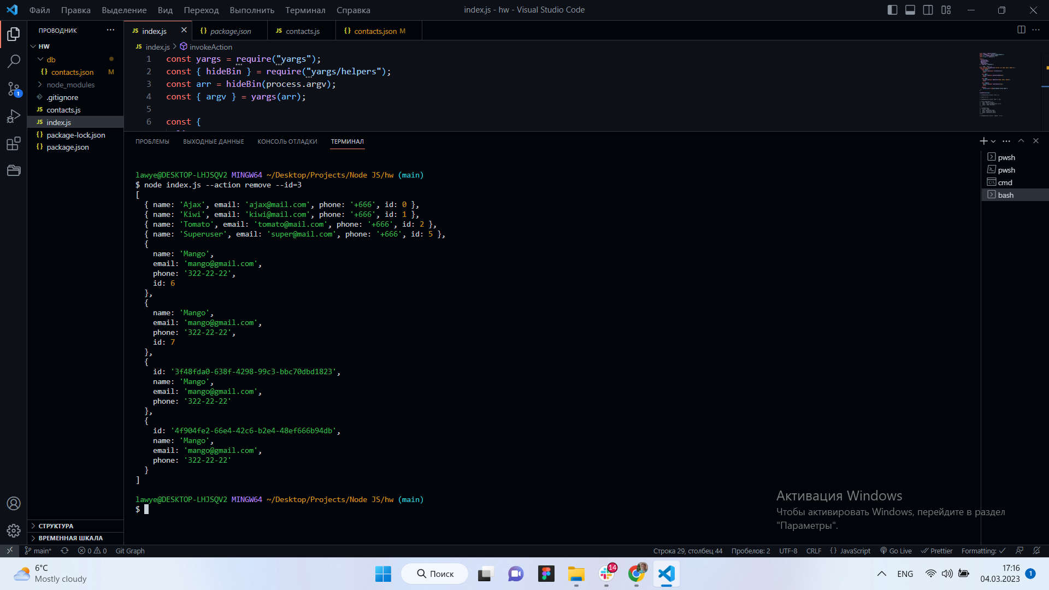Click the Split Editor icon
1049x590 pixels.
click(x=1021, y=30)
